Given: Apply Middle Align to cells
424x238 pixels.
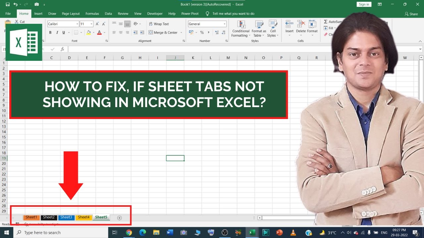Looking at the screenshot, I should [x=121, y=24].
